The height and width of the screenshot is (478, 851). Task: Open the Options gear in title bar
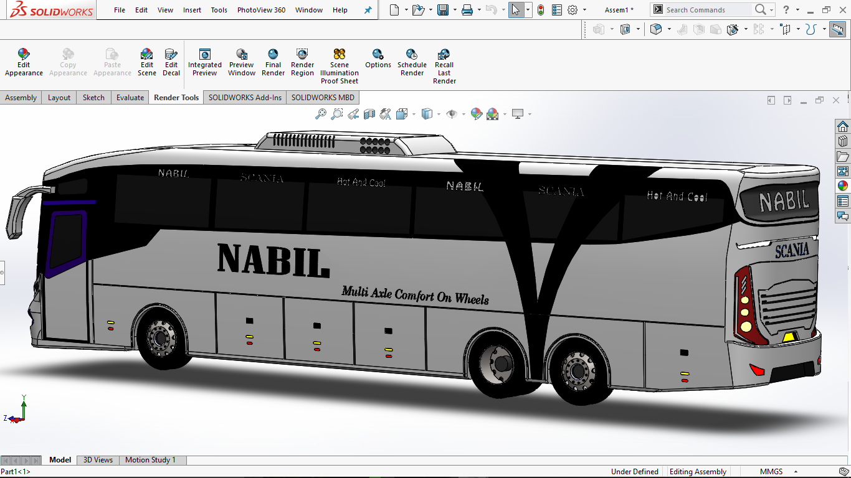pyautogui.click(x=573, y=10)
